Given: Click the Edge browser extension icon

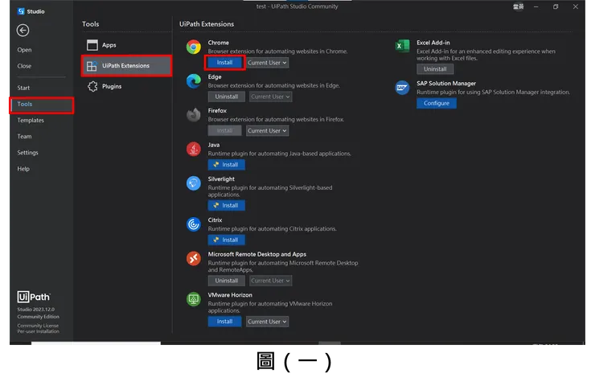Looking at the screenshot, I should (194, 81).
